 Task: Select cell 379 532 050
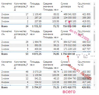70,45
